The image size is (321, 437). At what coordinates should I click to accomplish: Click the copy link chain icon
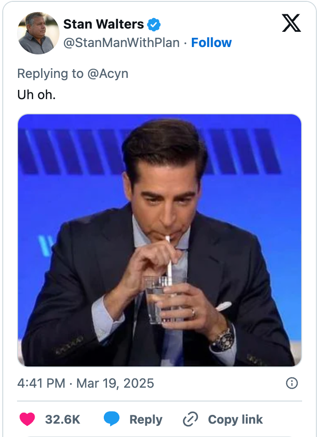coord(189,419)
